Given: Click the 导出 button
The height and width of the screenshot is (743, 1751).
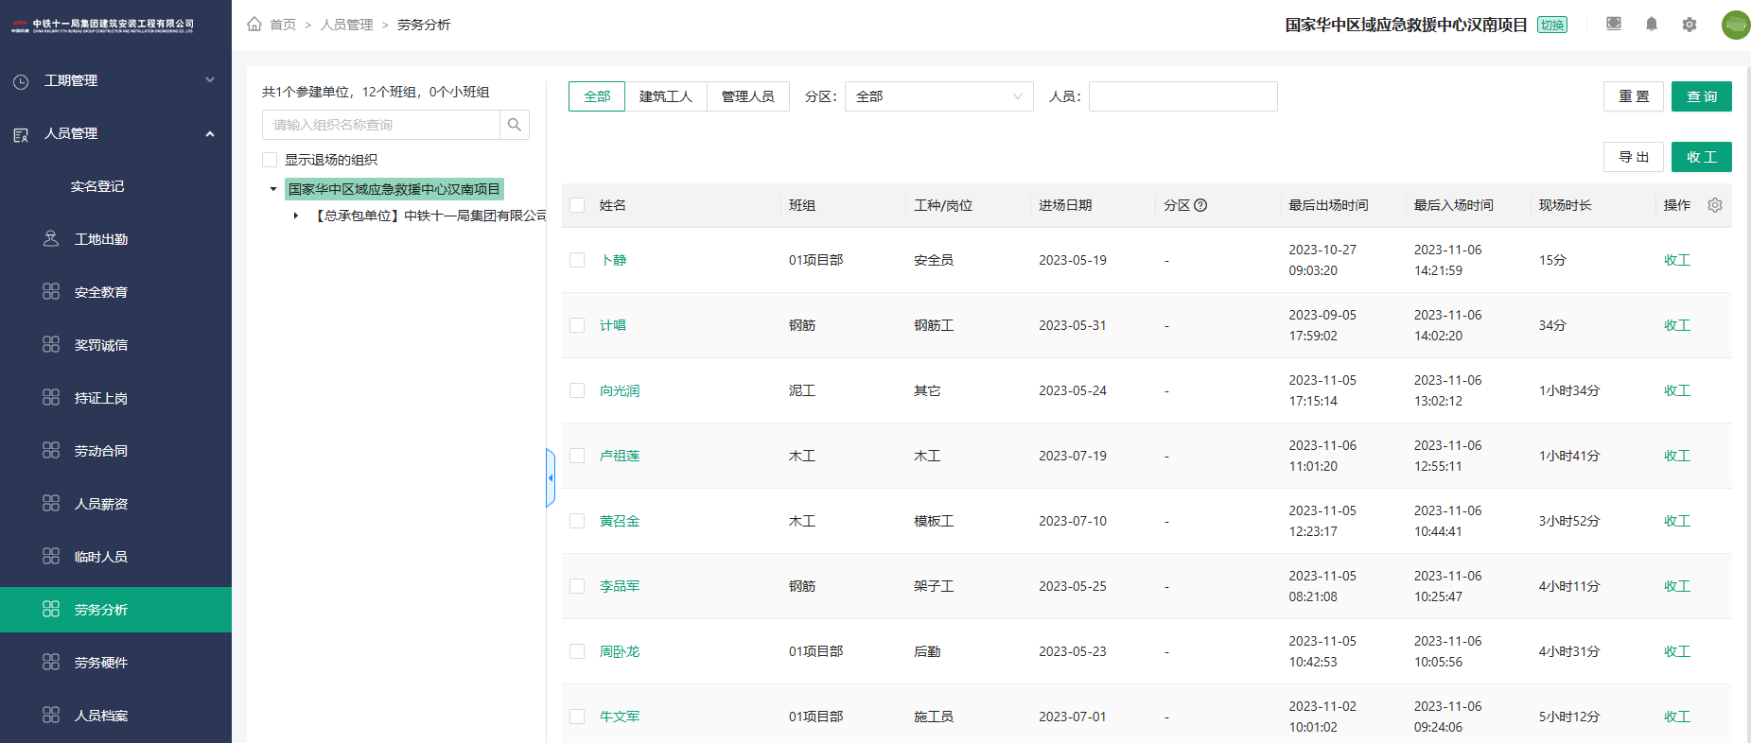Looking at the screenshot, I should 1634,157.
